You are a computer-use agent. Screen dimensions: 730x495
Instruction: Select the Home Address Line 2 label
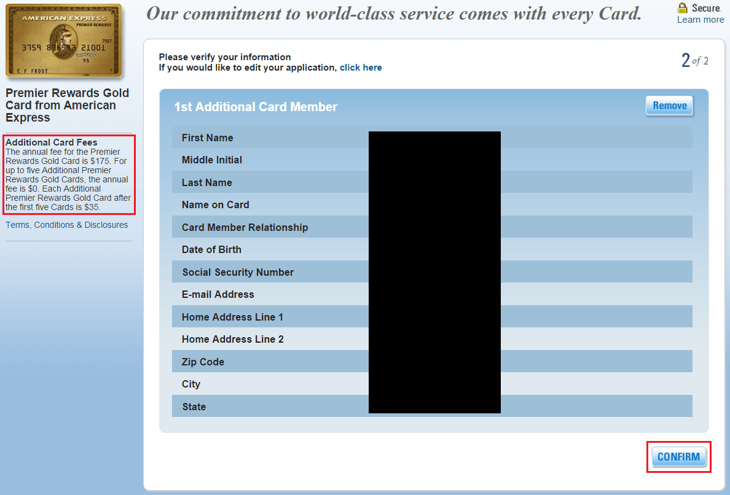(x=233, y=339)
